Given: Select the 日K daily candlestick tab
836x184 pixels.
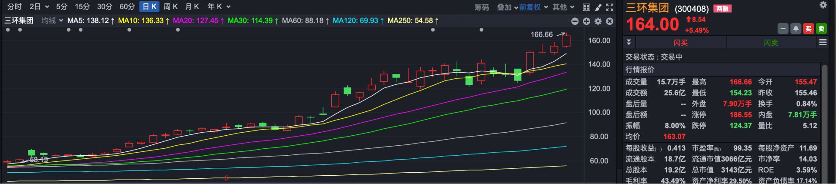Looking at the screenshot, I should (150, 7).
